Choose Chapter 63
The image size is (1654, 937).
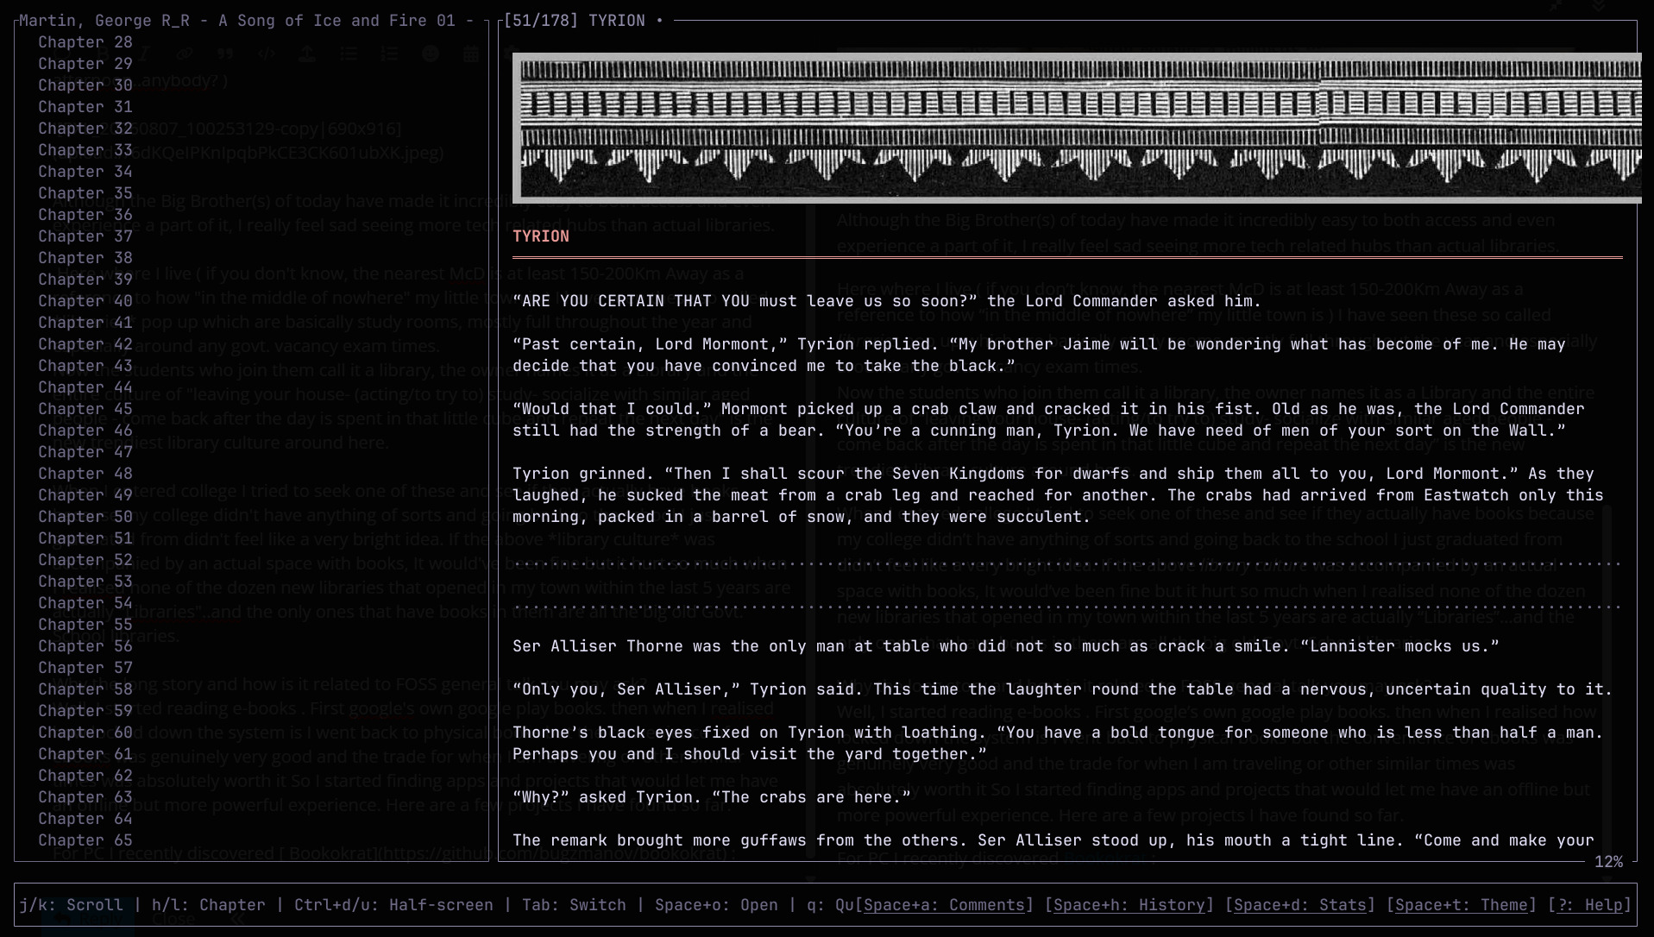[x=85, y=797]
